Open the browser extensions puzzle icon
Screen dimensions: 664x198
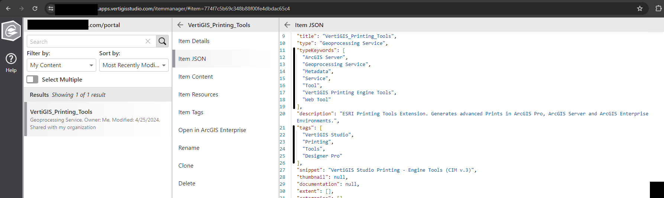pyautogui.click(x=658, y=9)
